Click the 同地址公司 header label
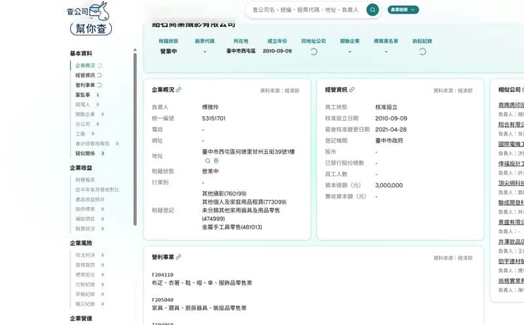 point(314,41)
